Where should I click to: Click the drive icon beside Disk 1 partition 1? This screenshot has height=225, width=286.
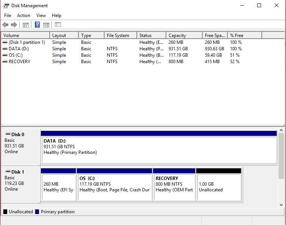[5, 42]
